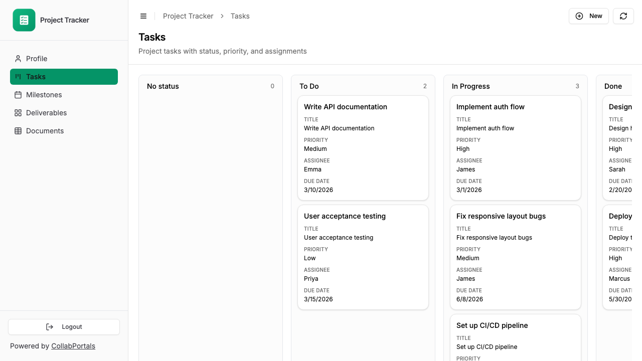642x361 pixels.
Task: Click High priority on Implement auth flow
Action: (463, 149)
